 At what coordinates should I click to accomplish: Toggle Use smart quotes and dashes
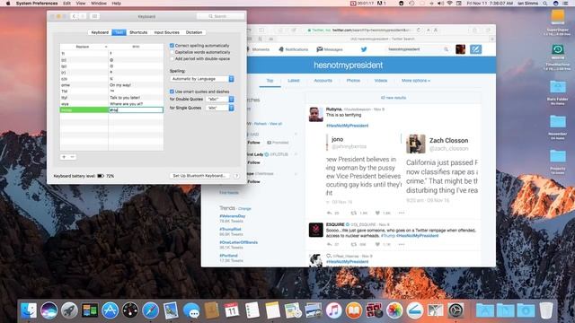click(x=172, y=92)
